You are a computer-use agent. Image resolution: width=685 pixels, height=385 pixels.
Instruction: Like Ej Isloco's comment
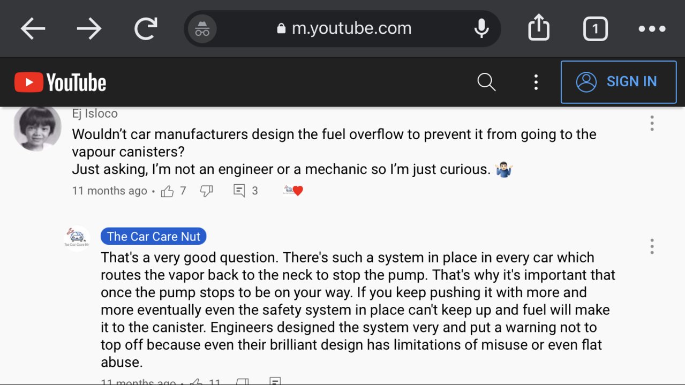point(168,191)
